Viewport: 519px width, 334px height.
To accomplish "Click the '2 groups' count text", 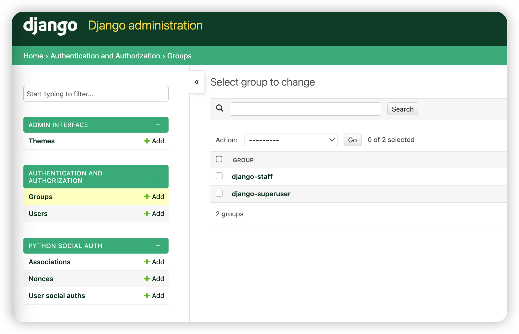I will 230,214.
